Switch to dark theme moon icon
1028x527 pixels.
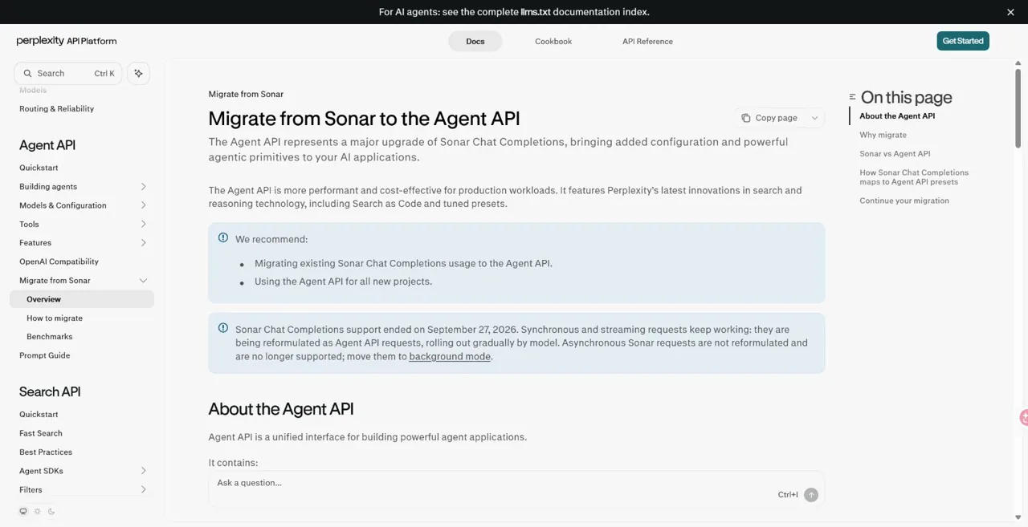point(51,511)
